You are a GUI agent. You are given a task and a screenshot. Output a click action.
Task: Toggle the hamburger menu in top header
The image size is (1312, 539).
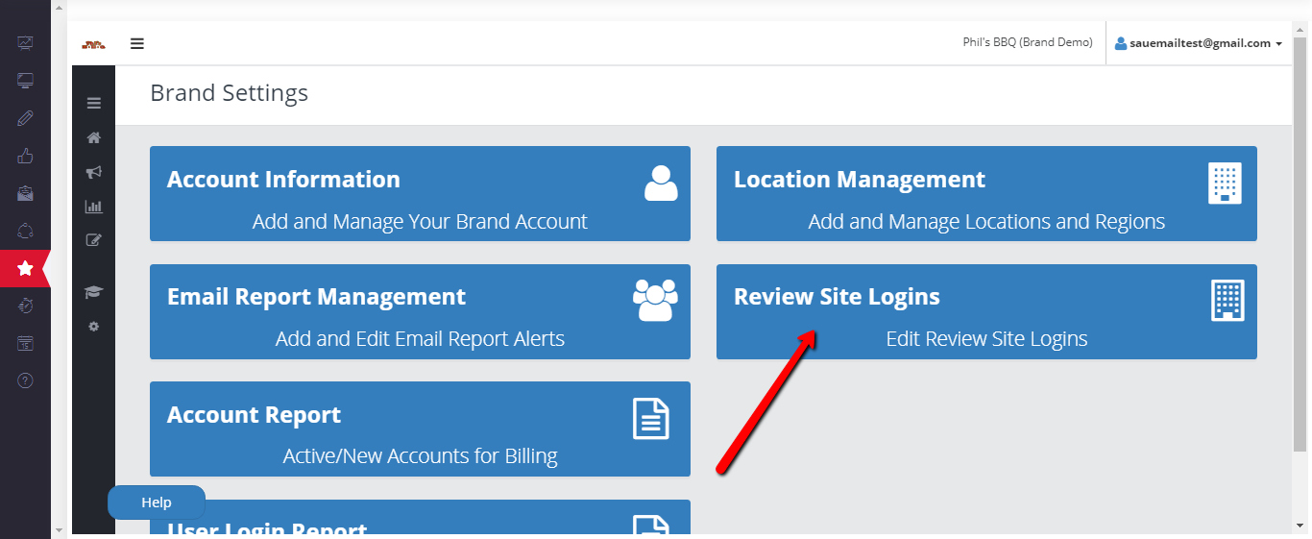137,43
